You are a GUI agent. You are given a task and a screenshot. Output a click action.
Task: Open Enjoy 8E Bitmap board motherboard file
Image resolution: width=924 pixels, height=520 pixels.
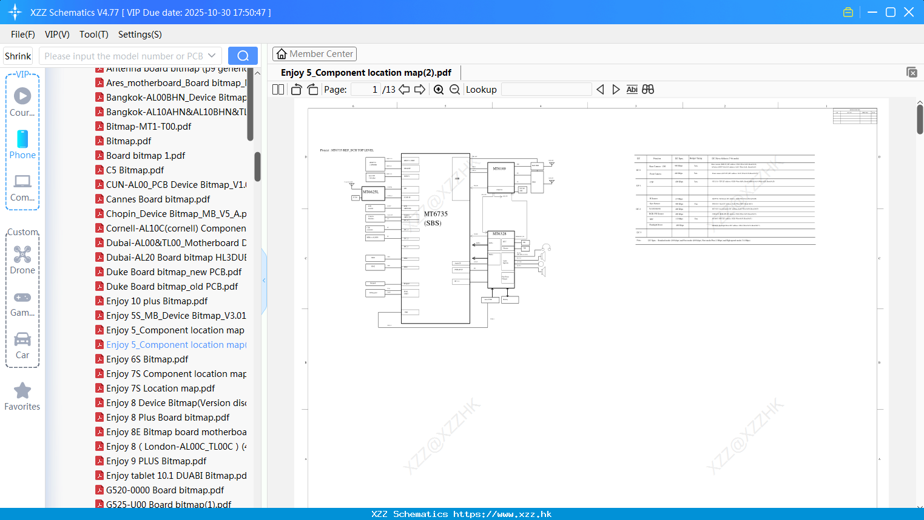(x=171, y=432)
